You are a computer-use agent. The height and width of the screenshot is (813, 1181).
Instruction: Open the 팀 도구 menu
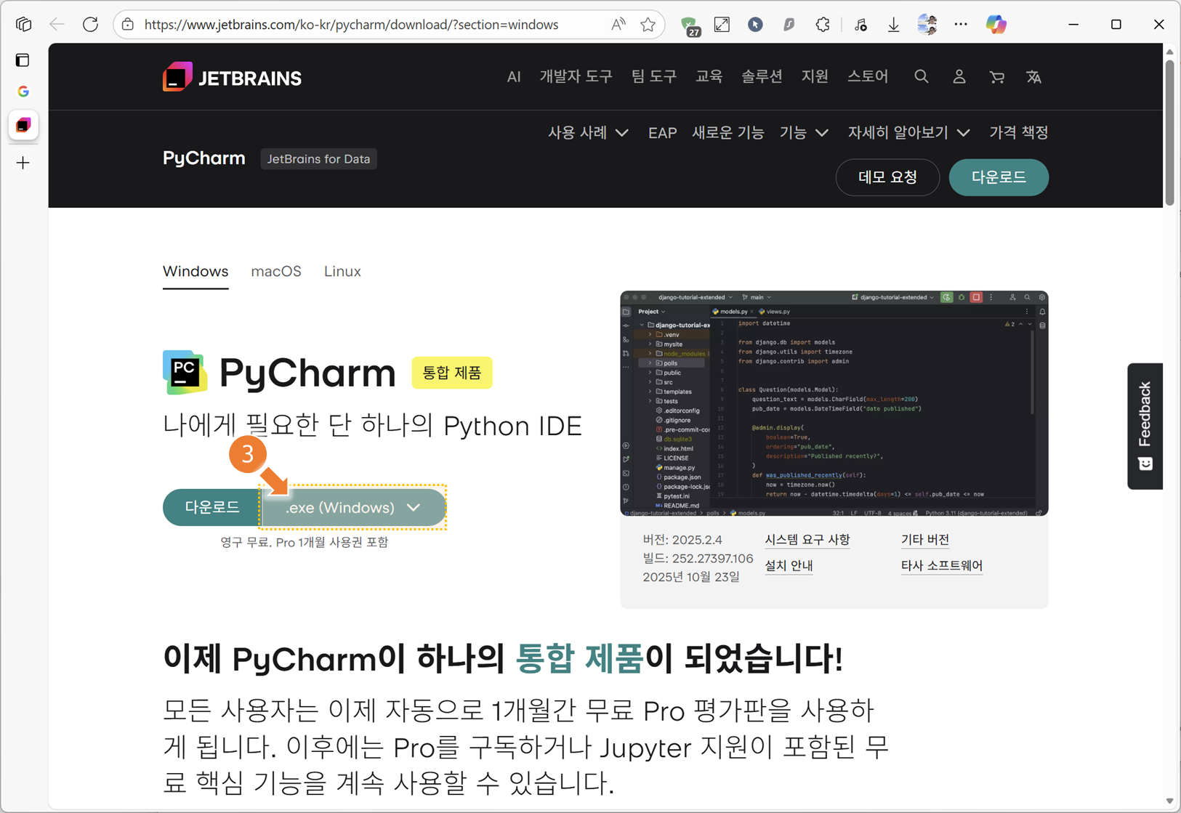tap(654, 76)
